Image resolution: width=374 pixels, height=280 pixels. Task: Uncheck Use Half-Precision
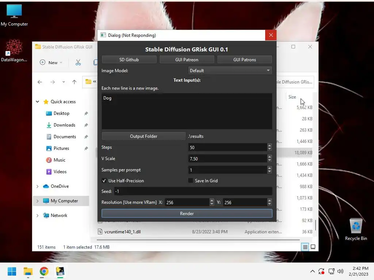coord(104,180)
